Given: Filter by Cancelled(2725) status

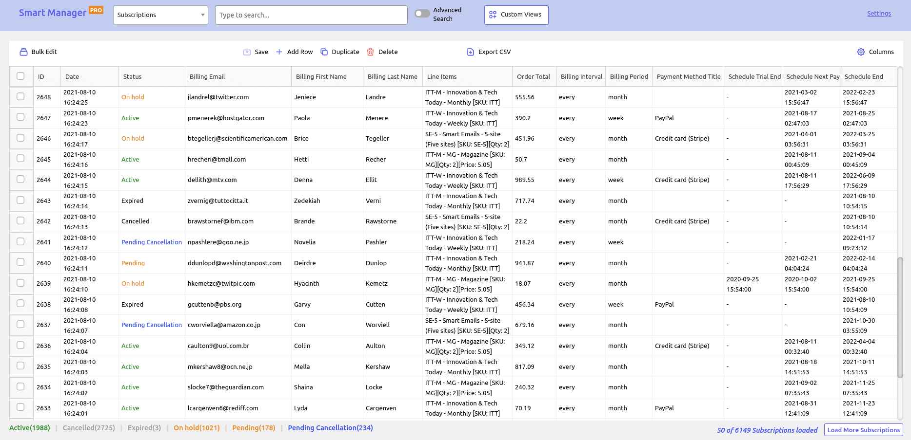Looking at the screenshot, I should pyautogui.click(x=89, y=428).
